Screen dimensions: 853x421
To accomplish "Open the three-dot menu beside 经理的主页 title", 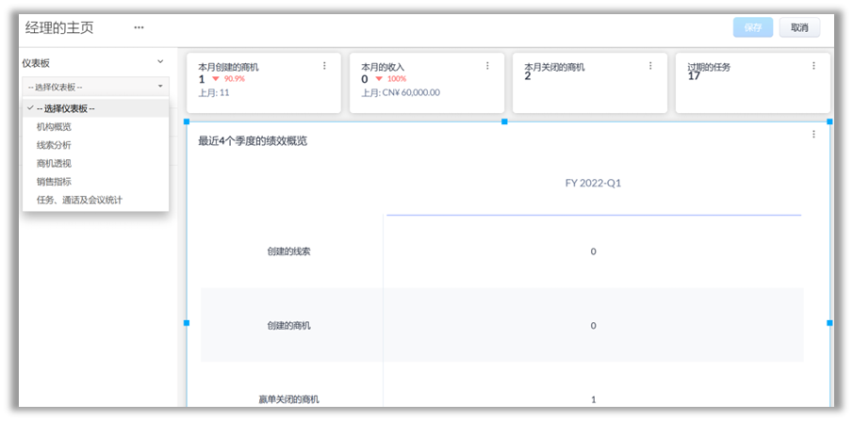I will 139,27.
